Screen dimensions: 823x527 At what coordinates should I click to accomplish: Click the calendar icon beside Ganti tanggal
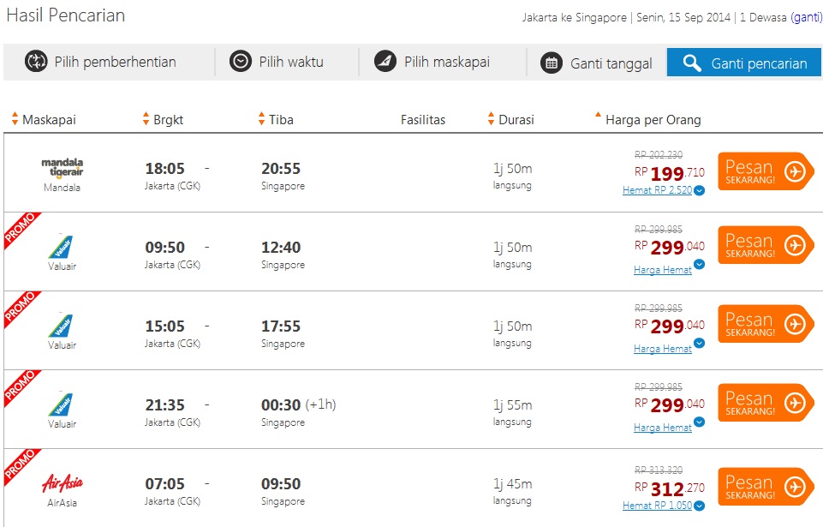553,63
